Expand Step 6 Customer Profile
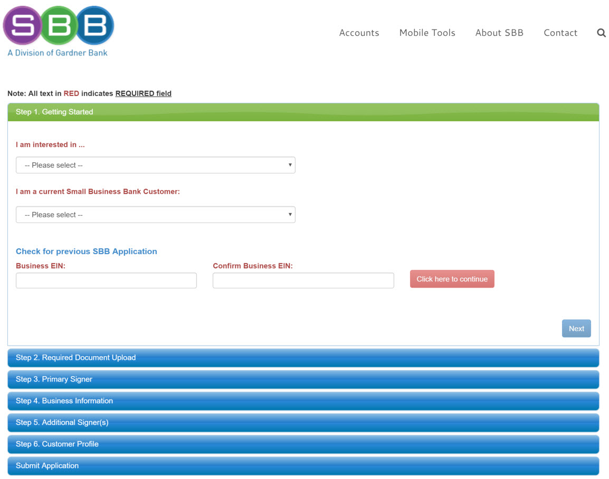 (x=303, y=444)
